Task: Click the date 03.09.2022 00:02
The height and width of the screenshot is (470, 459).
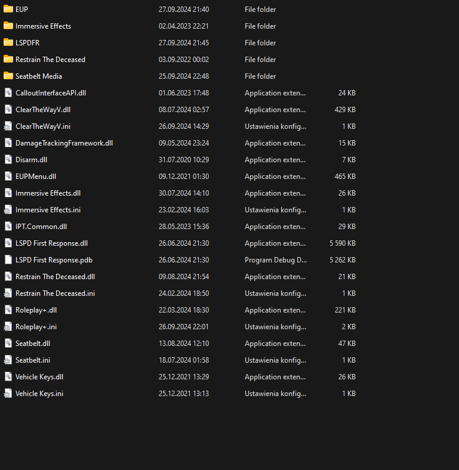Action: (184, 60)
